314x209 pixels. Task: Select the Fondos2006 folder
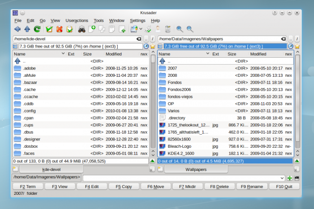coord(181,90)
